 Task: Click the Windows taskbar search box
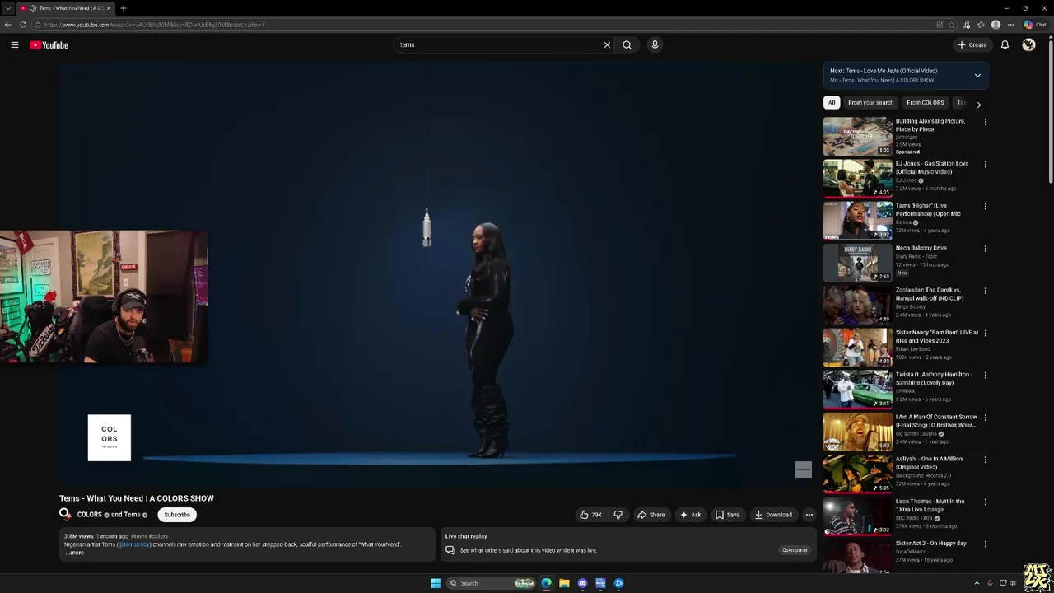491,583
